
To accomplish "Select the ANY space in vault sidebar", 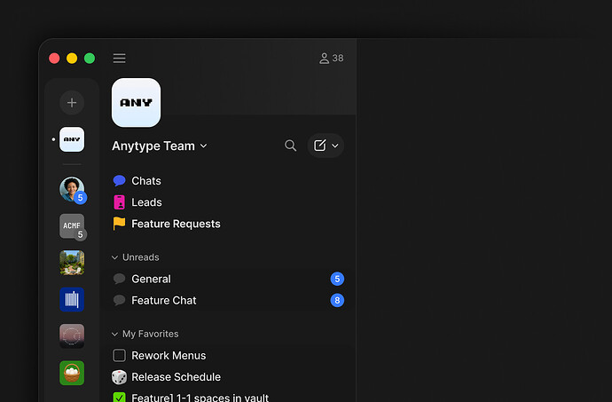I will [x=72, y=139].
